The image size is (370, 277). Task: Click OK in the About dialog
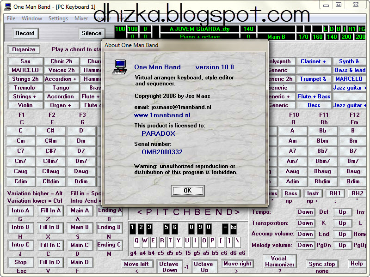pyautogui.click(x=188, y=191)
